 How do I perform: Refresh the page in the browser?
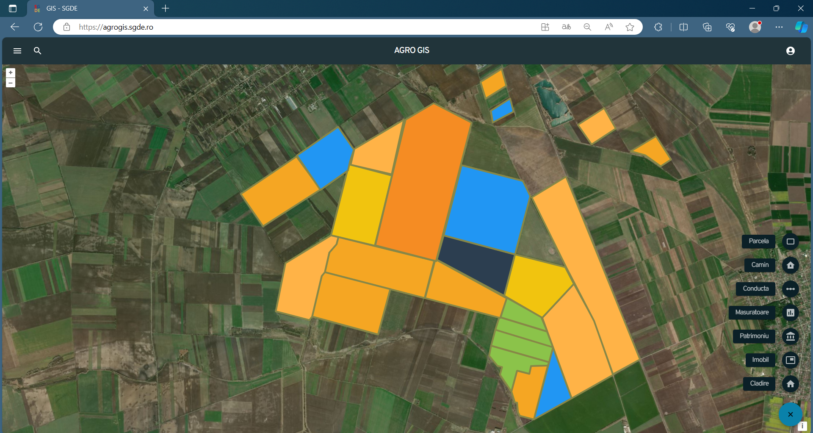click(x=38, y=27)
